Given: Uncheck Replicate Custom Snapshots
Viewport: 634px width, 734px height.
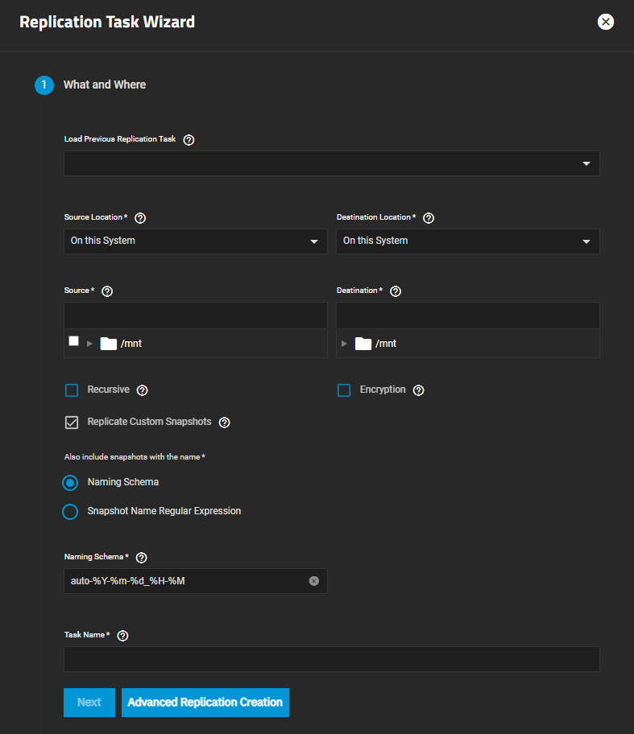Looking at the screenshot, I should click(72, 423).
